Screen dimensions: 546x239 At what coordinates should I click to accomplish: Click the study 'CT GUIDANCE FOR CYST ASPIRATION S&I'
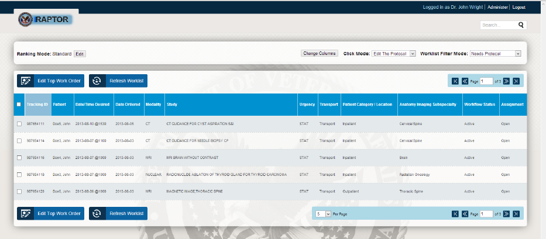[x=200, y=124]
